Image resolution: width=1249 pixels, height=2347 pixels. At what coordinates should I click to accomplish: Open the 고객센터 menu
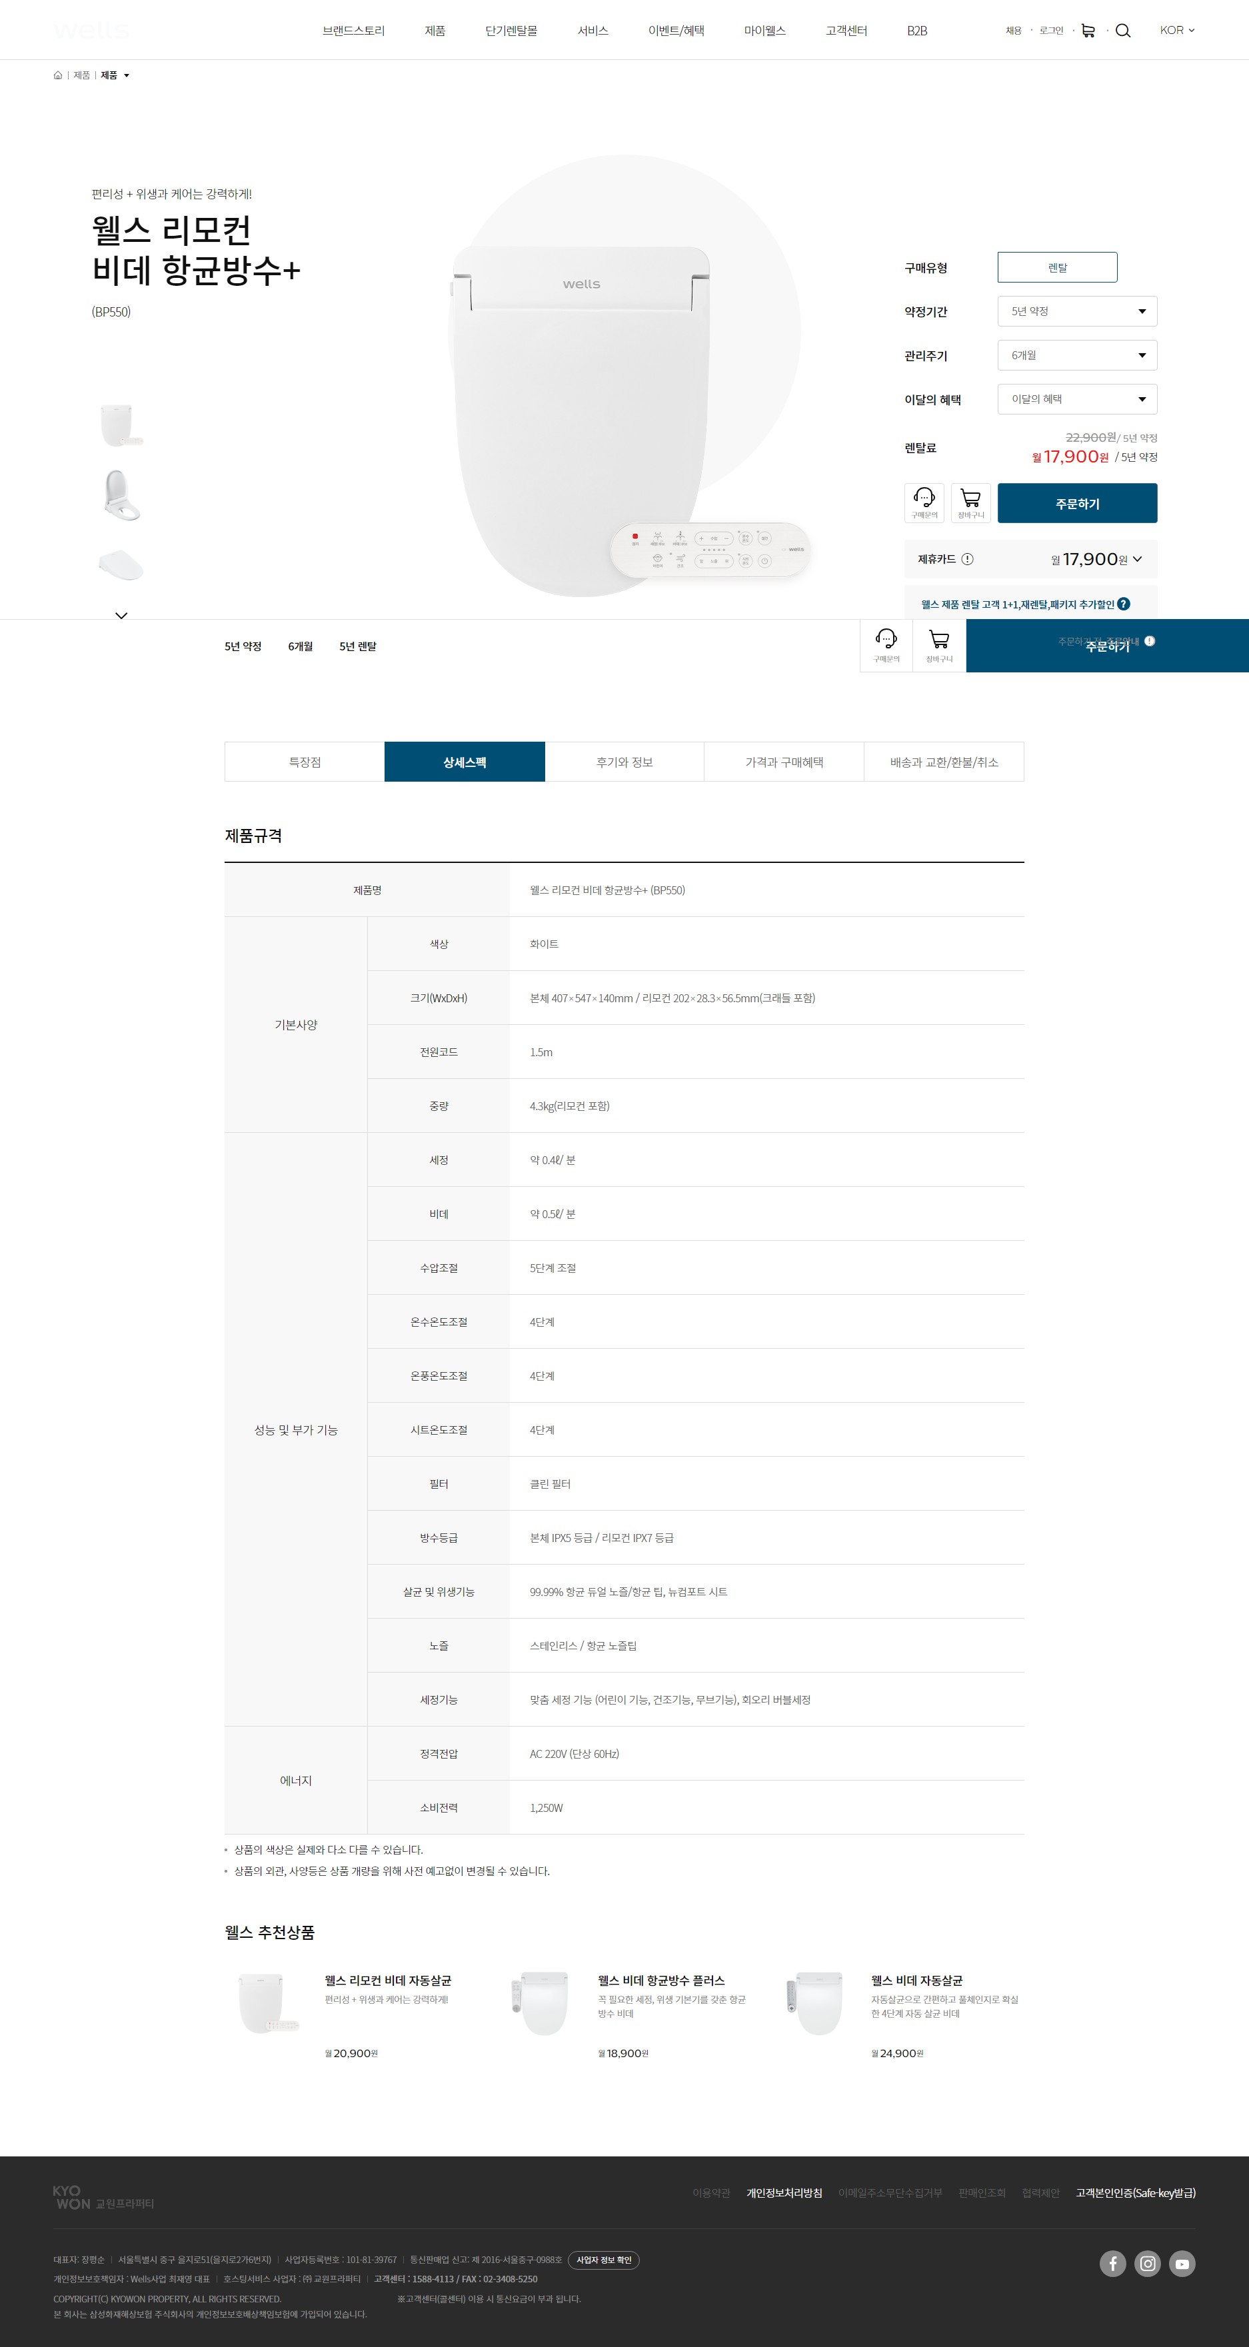[x=846, y=31]
